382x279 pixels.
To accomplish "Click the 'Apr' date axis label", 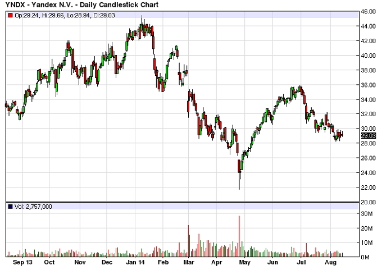I will tap(217, 263).
